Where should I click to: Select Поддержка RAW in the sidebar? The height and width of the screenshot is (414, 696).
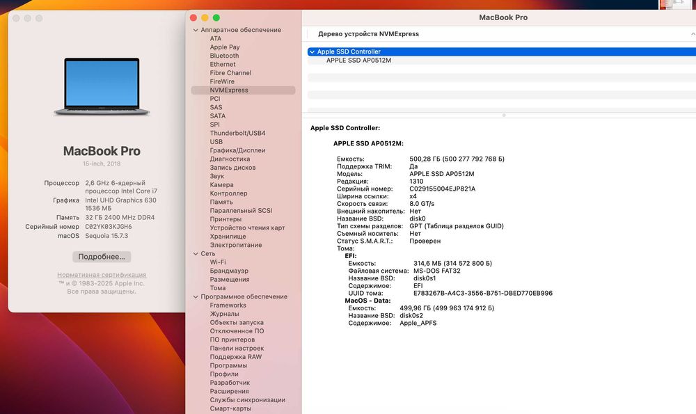pyautogui.click(x=236, y=357)
